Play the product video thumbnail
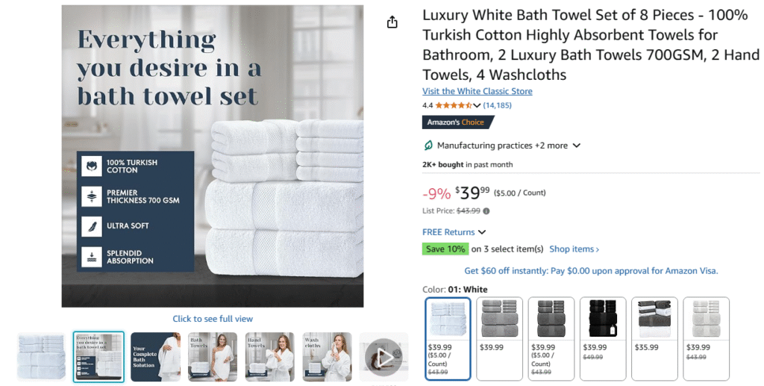This screenshot has height=386, width=764. 384,357
